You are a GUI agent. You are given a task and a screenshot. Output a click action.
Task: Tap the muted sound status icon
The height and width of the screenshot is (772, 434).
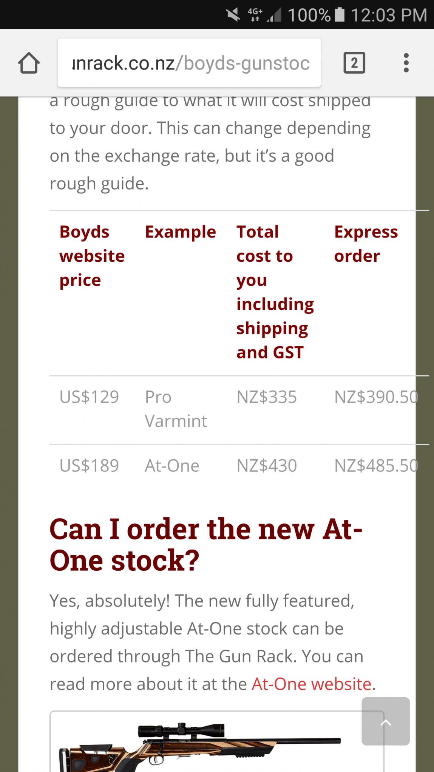pos(234,15)
